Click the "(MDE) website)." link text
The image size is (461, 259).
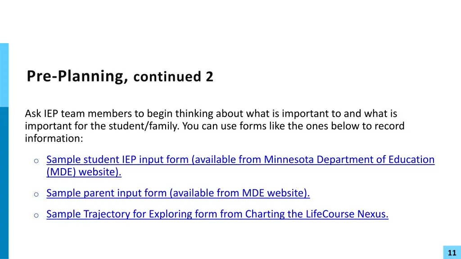[84, 172]
